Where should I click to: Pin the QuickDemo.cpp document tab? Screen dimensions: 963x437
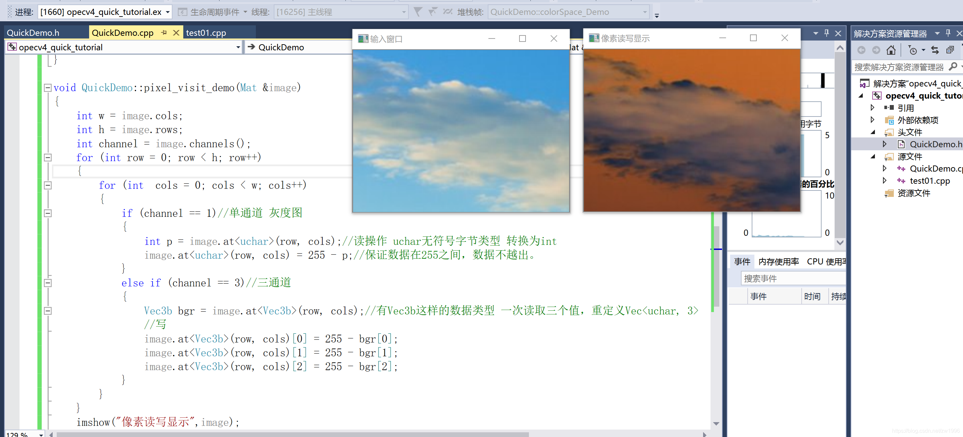tap(164, 32)
